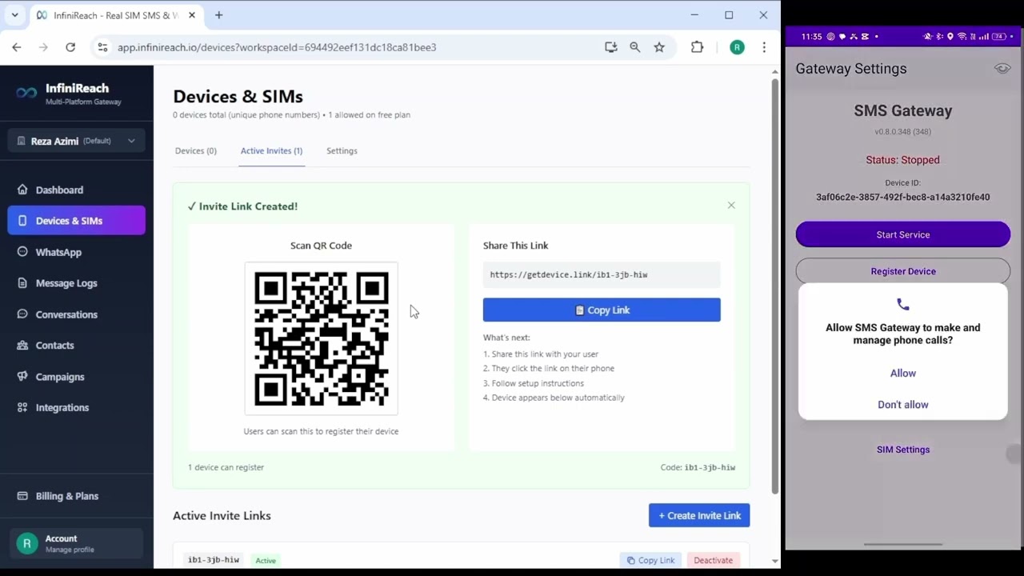Open the browser zoom magnifier icon
Screen dimensions: 1024x576
[635, 47]
